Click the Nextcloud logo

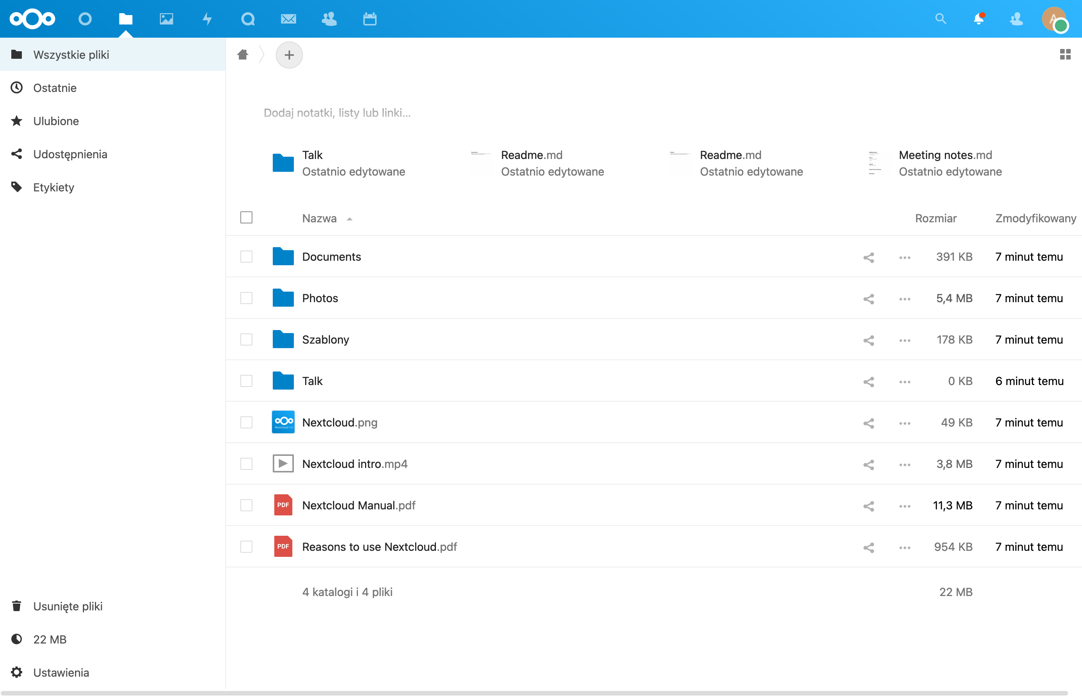tap(32, 18)
